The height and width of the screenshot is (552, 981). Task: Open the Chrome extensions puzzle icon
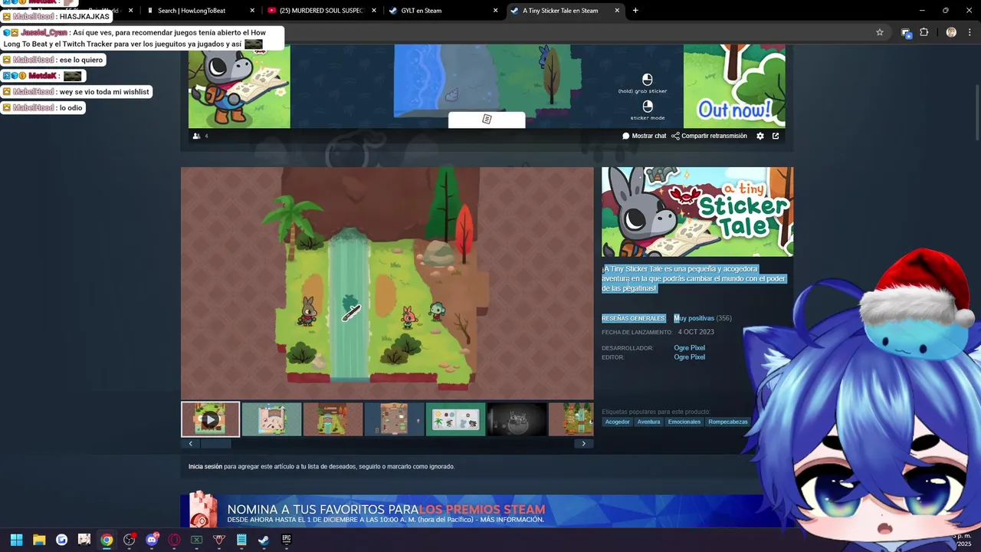pos(924,32)
